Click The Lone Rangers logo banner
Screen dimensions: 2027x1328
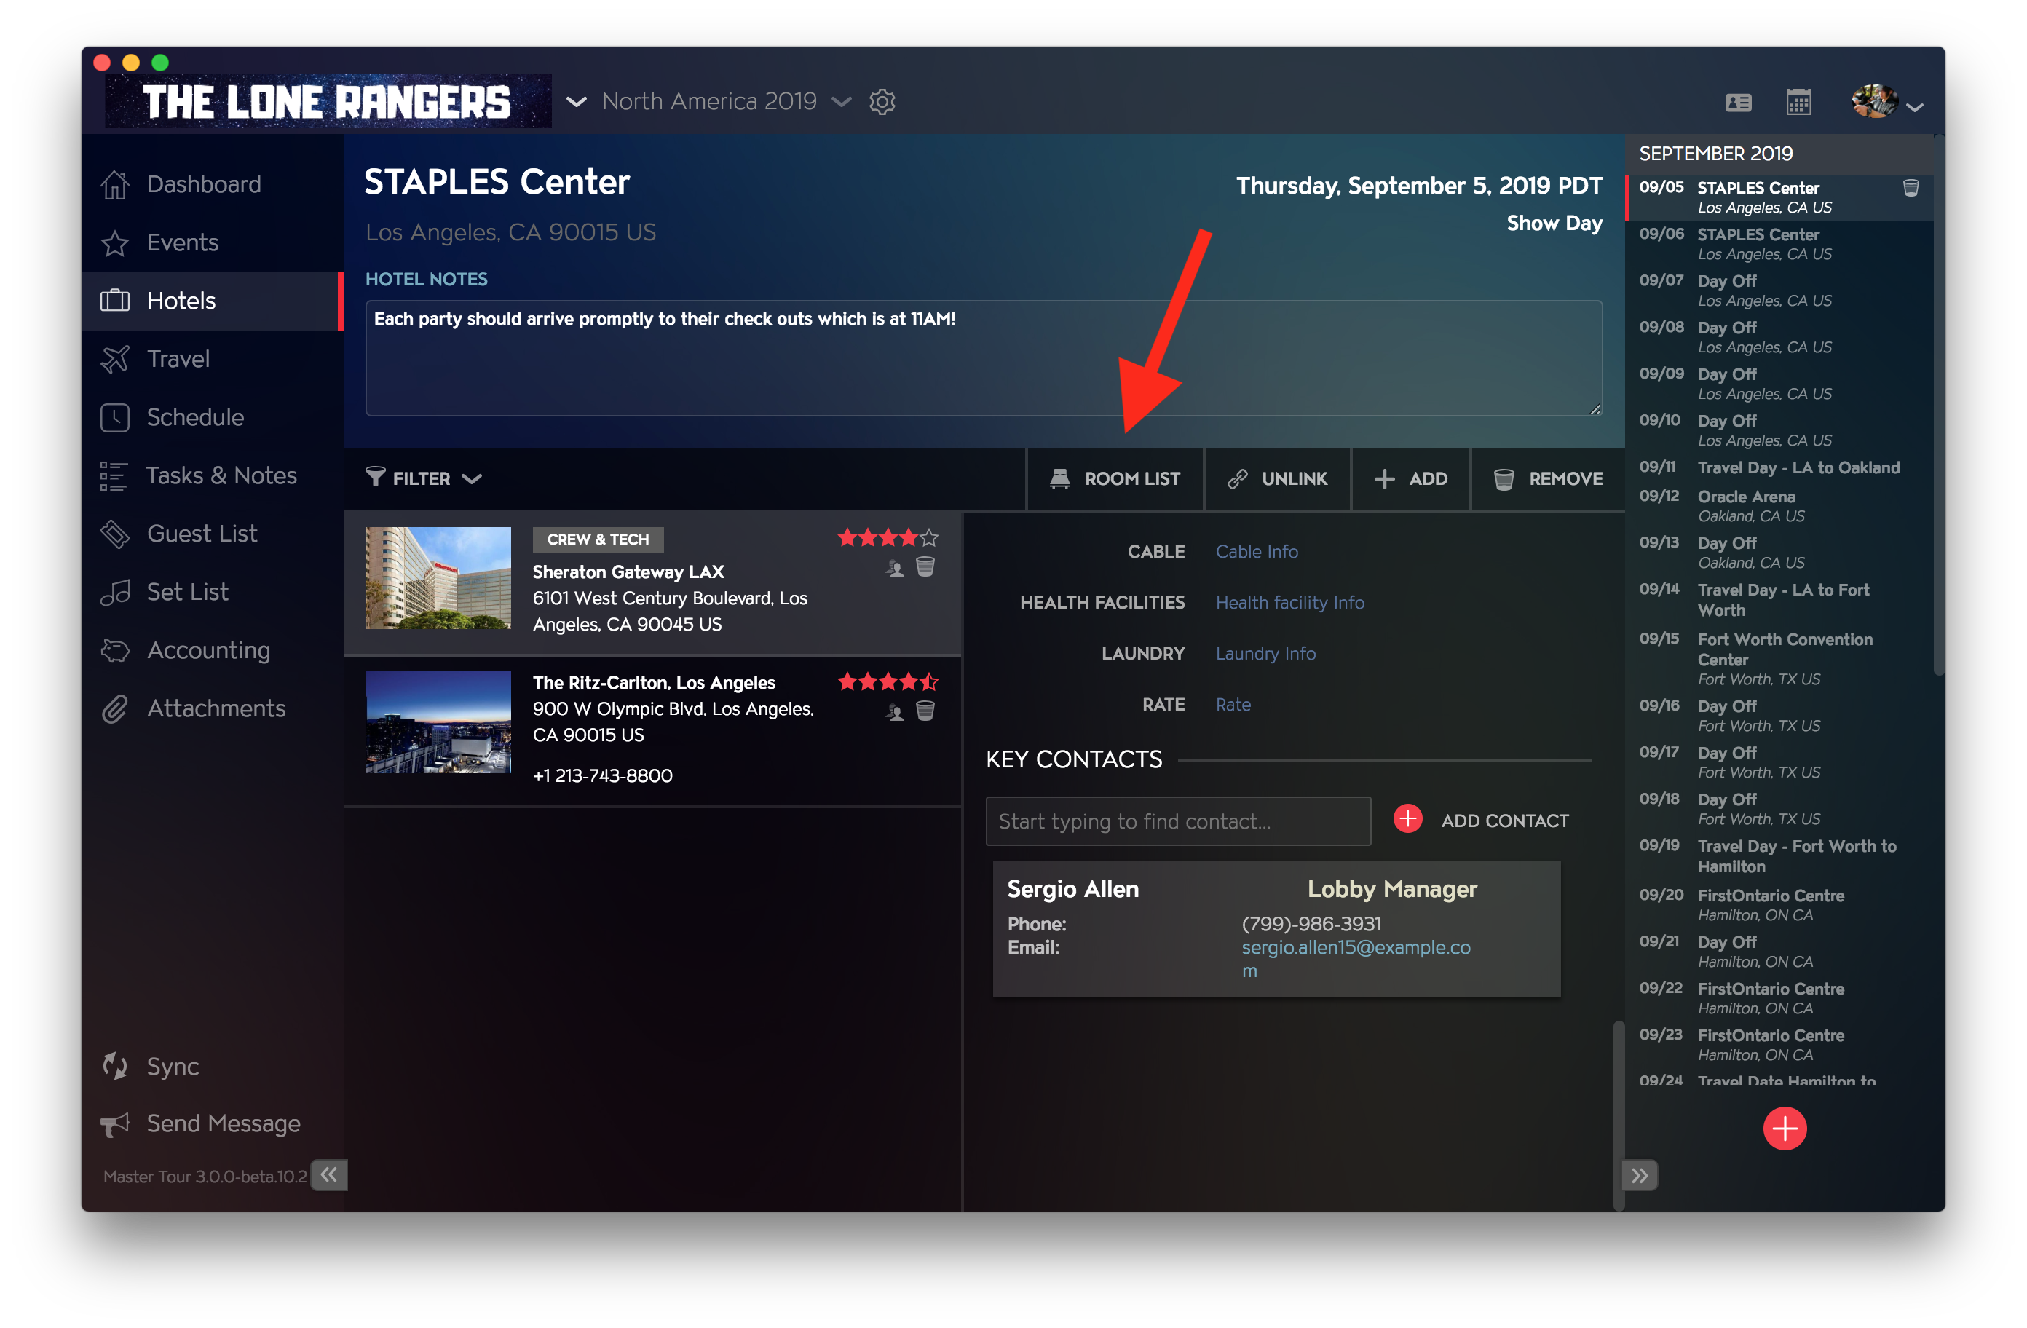point(328,101)
